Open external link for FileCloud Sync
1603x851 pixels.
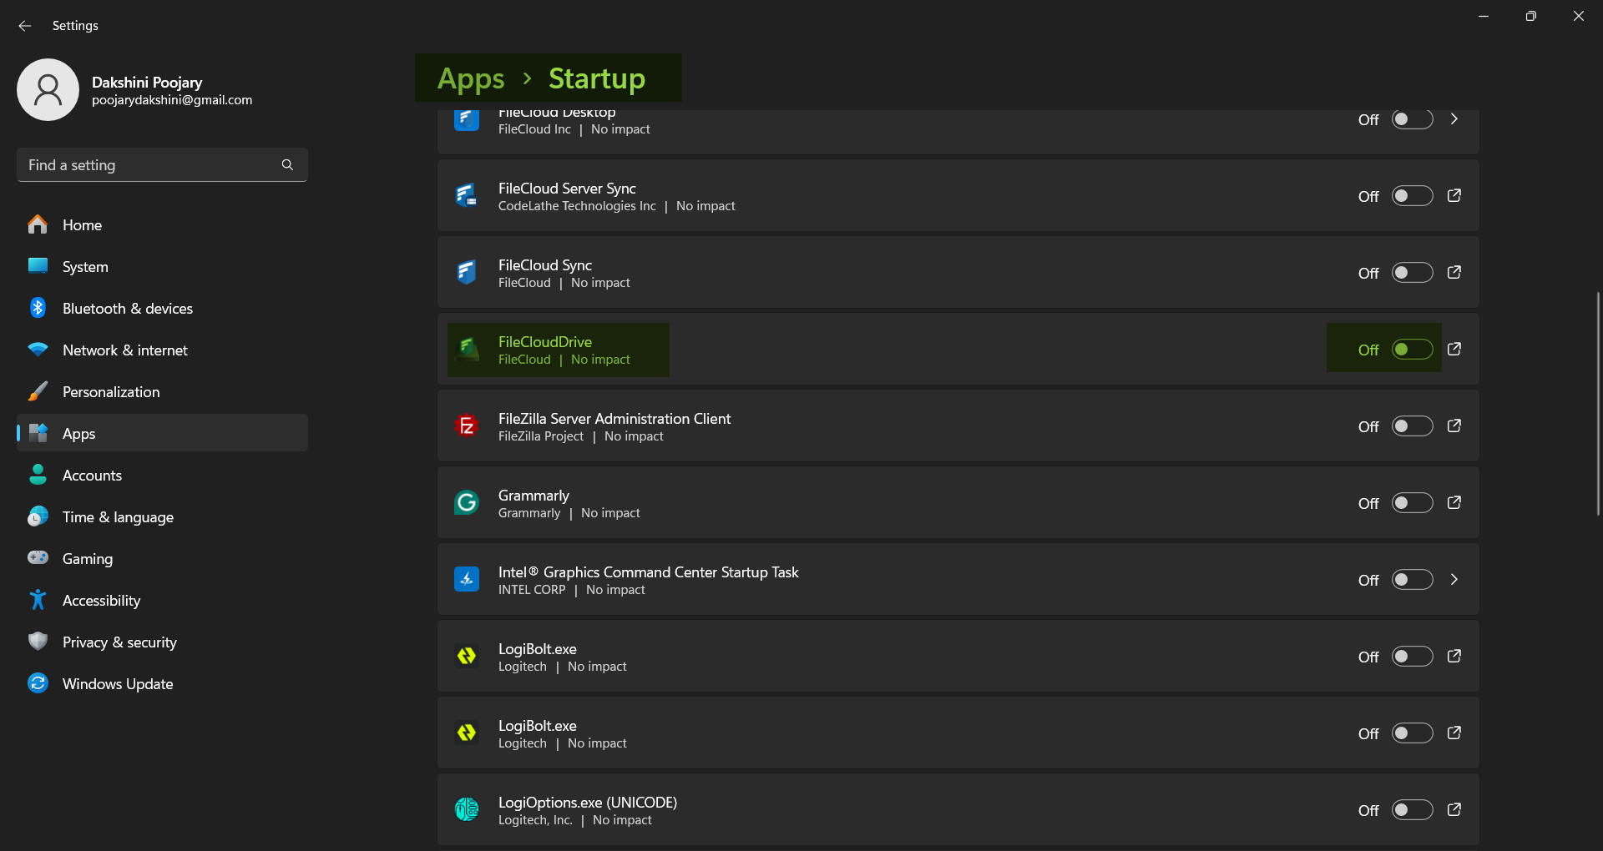pyautogui.click(x=1454, y=272)
